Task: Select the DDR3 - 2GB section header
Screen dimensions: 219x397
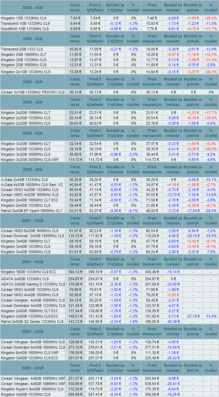Action: (x=33, y=38)
